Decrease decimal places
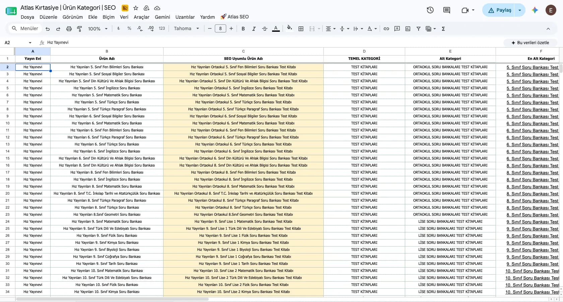 140,29
